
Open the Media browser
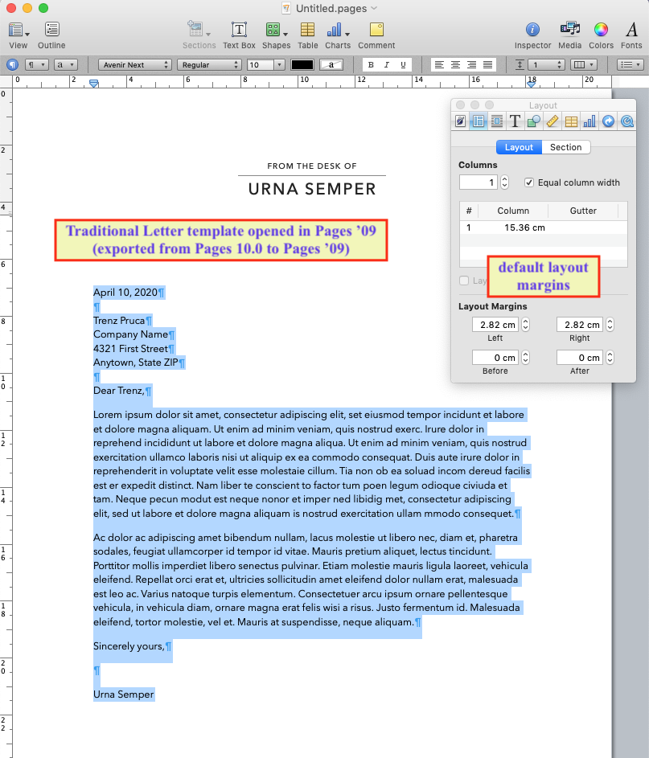tap(569, 35)
